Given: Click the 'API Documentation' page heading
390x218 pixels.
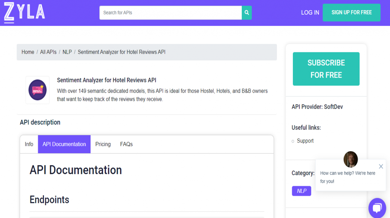Looking at the screenshot, I should [76, 170].
